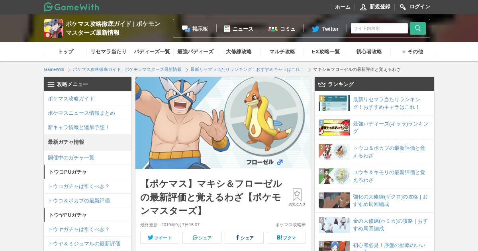Open 最強バディーズ(キャラ)ランキング link
This screenshot has width=478, height=251.
[x=391, y=127]
